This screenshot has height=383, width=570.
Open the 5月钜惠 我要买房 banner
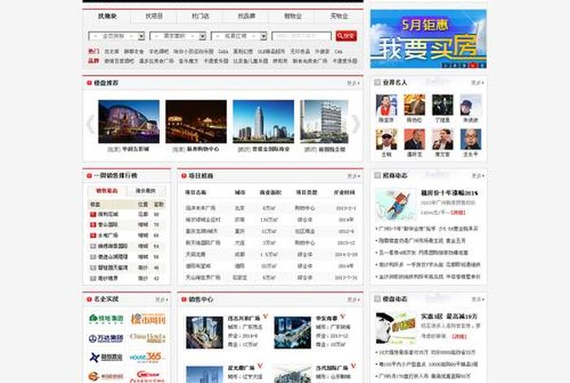pos(428,39)
